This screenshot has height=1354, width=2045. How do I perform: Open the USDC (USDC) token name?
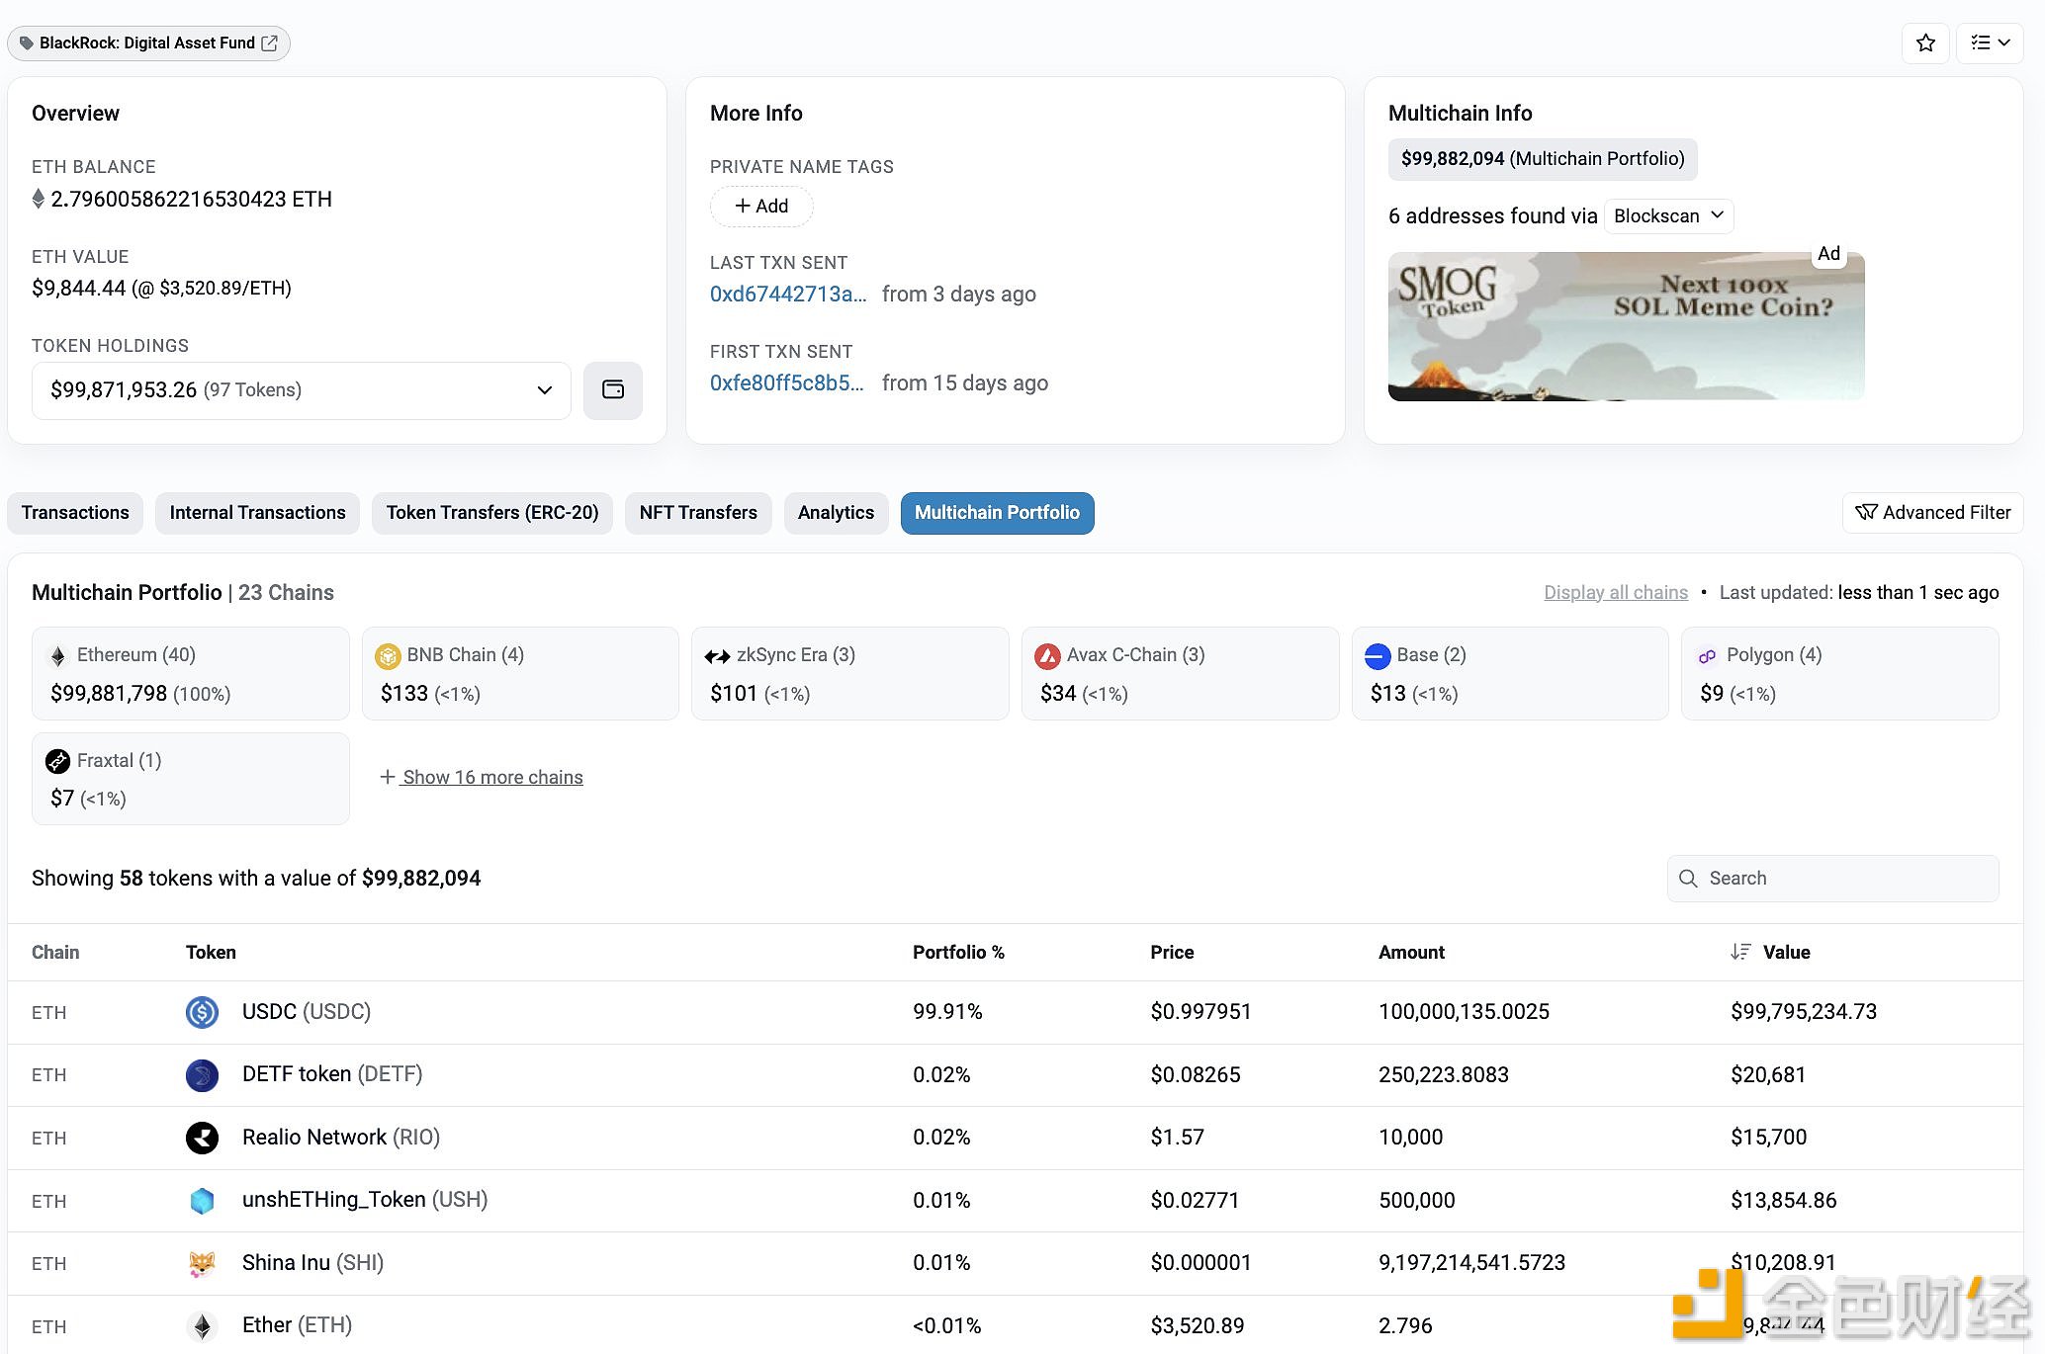(x=307, y=1012)
